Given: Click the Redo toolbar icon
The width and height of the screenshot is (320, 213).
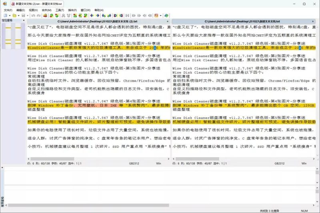Looking at the screenshot, I should pyautogui.click(x=38, y=16).
